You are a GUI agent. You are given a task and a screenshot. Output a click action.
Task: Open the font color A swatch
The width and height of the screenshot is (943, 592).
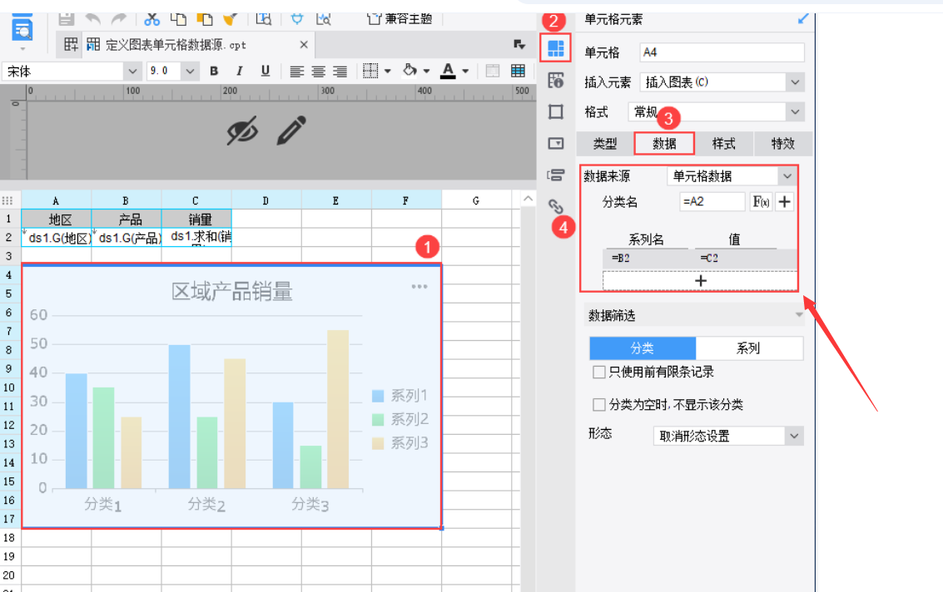(448, 72)
